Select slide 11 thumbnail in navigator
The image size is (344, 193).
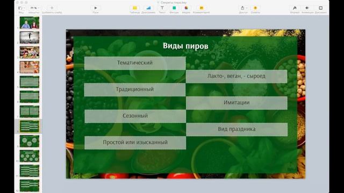[30, 170]
